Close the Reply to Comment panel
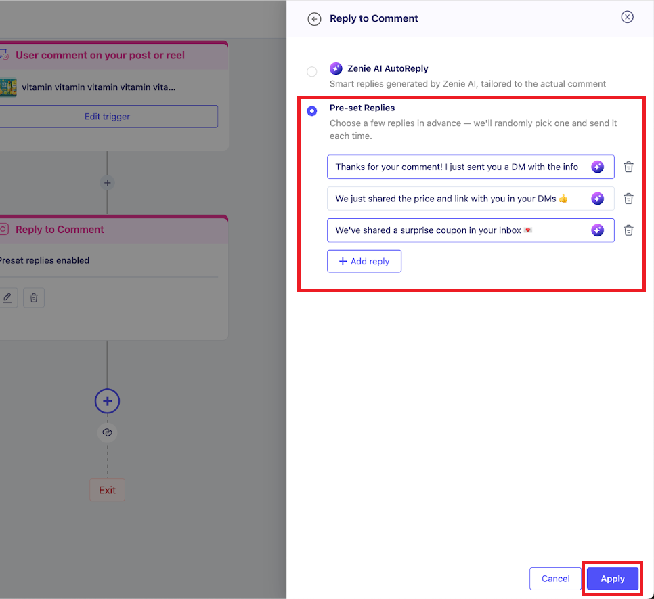Image resolution: width=654 pixels, height=599 pixels. pos(628,18)
